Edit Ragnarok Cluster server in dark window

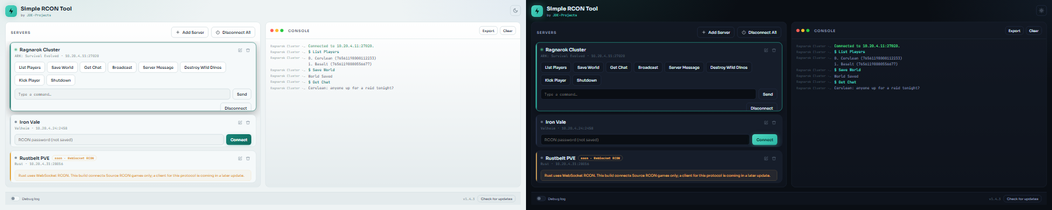click(x=766, y=50)
